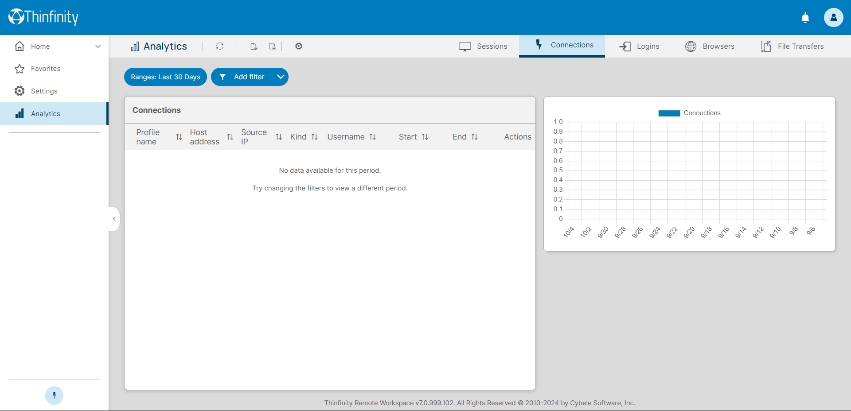Click the refresh analytics icon
The height and width of the screenshot is (411, 851).
220,46
